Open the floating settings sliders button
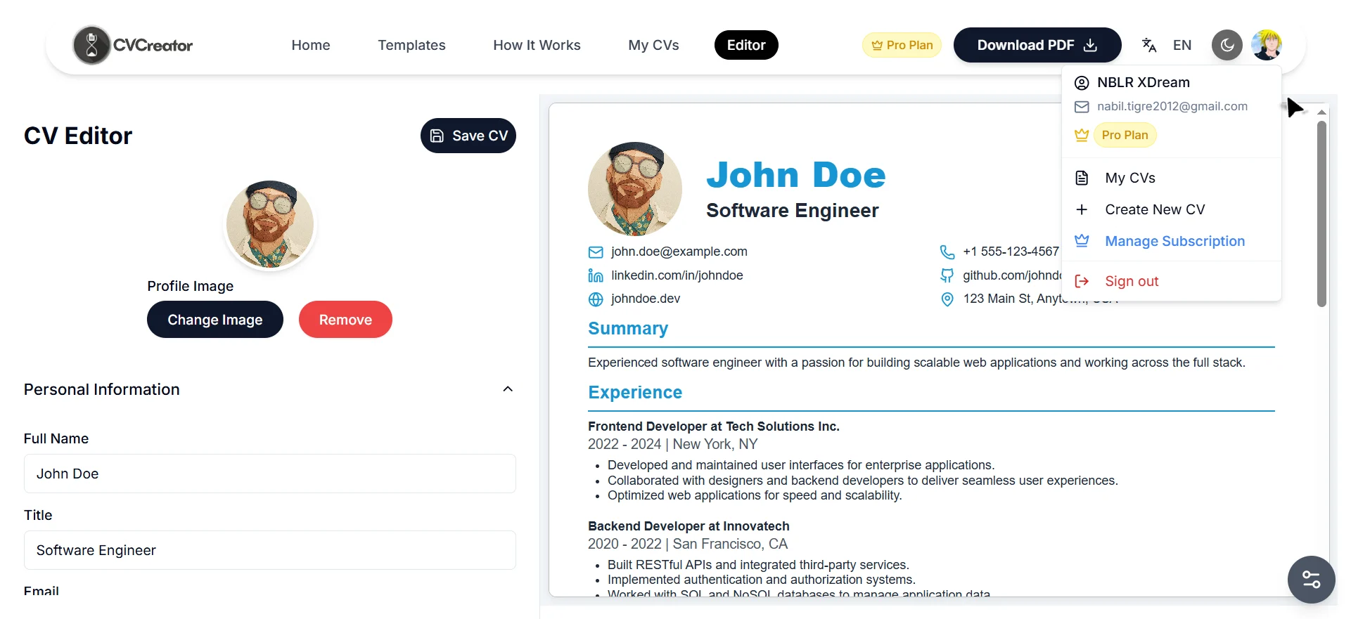This screenshot has width=1351, height=619. pos(1312,580)
